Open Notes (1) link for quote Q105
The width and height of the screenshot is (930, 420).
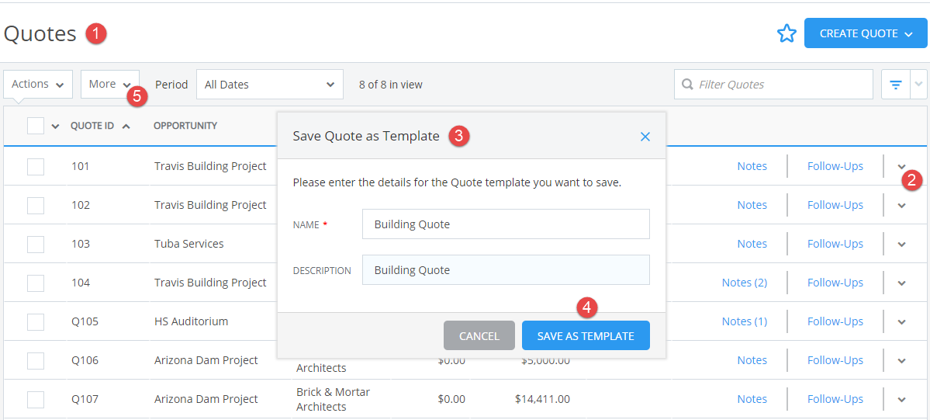pyautogui.click(x=745, y=321)
